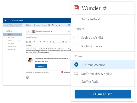Pick the red font color

pos(54,42)
